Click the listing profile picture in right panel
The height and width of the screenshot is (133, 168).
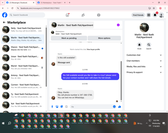144,27
